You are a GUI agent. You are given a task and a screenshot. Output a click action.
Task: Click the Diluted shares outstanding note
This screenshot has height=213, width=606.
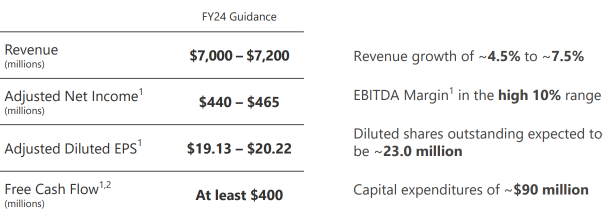(x=477, y=134)
